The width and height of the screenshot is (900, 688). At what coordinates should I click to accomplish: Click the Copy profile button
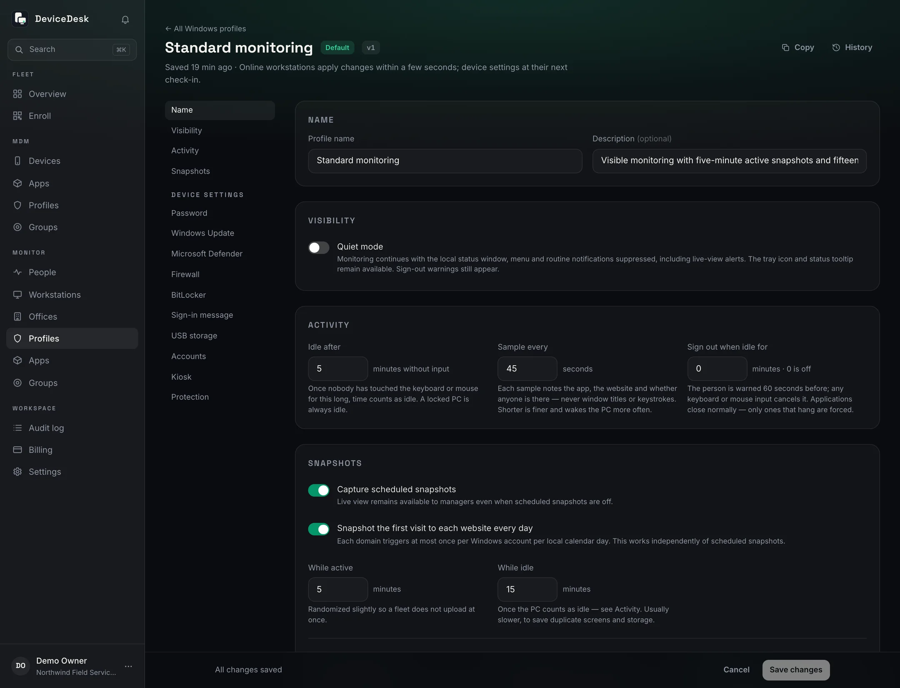[x=798, y=48]
